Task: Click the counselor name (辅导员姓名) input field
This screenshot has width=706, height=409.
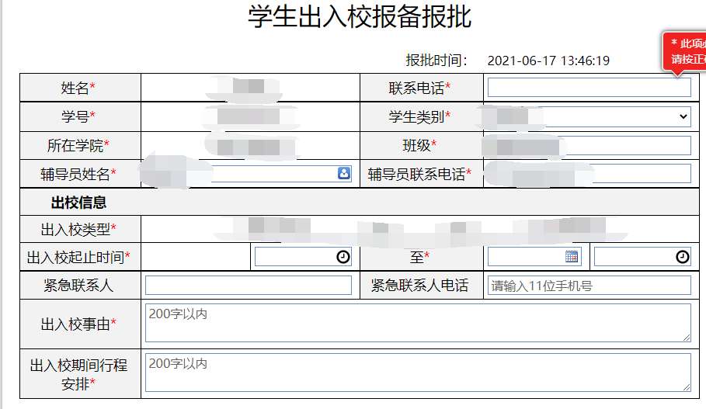Action: (x=248, y=174)
